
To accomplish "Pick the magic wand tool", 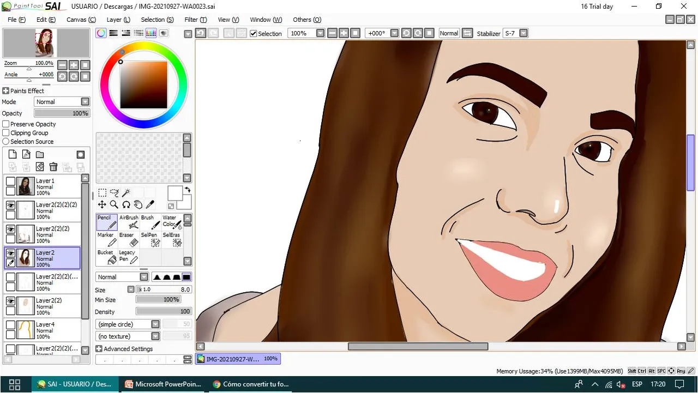I will [126, 193].
